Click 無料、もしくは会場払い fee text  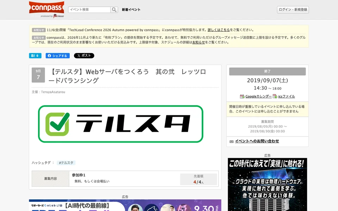point(92,181)
